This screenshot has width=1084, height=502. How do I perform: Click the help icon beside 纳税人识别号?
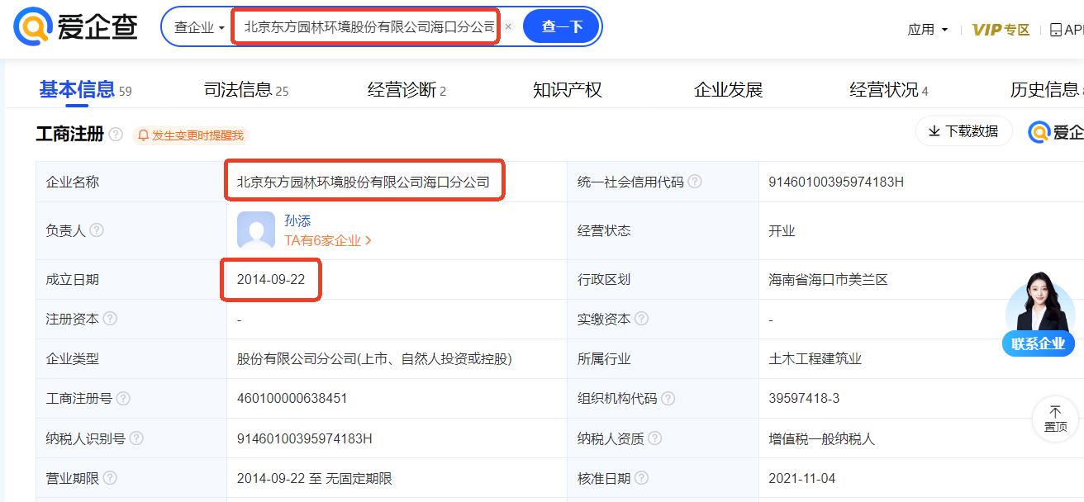tap(136, 438)
